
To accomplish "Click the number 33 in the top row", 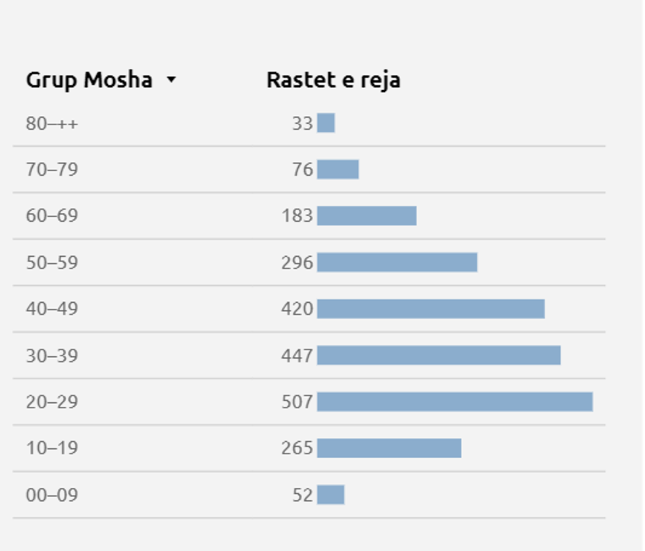I will [x=302, y=123].
